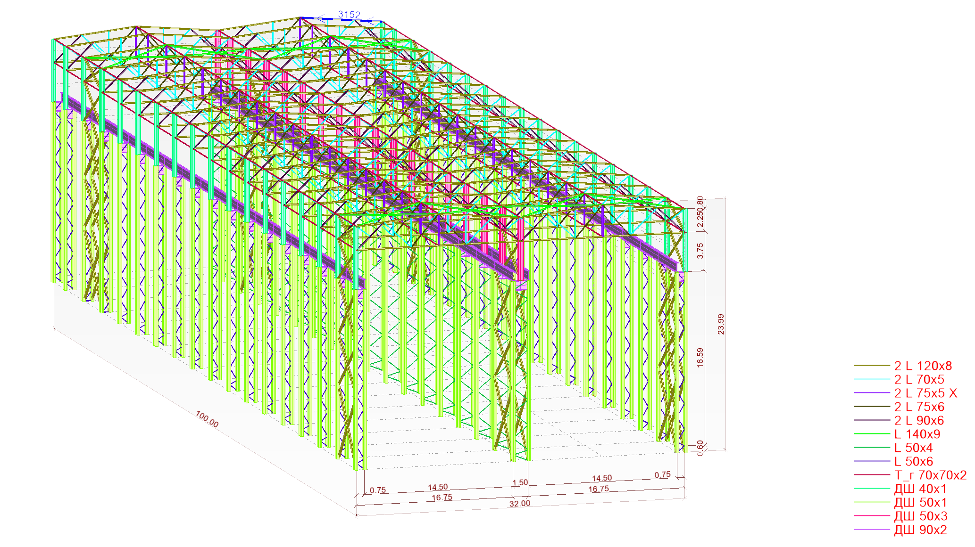Screen dimensions: 975x547
Task: Select the '16.59' column height dimension
Action: pyautogui.click(x=700, y=357)
